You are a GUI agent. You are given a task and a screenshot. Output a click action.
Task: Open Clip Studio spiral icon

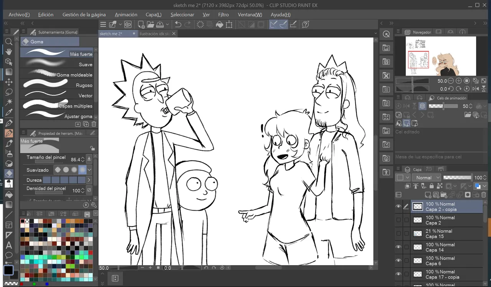pos(128,24)
